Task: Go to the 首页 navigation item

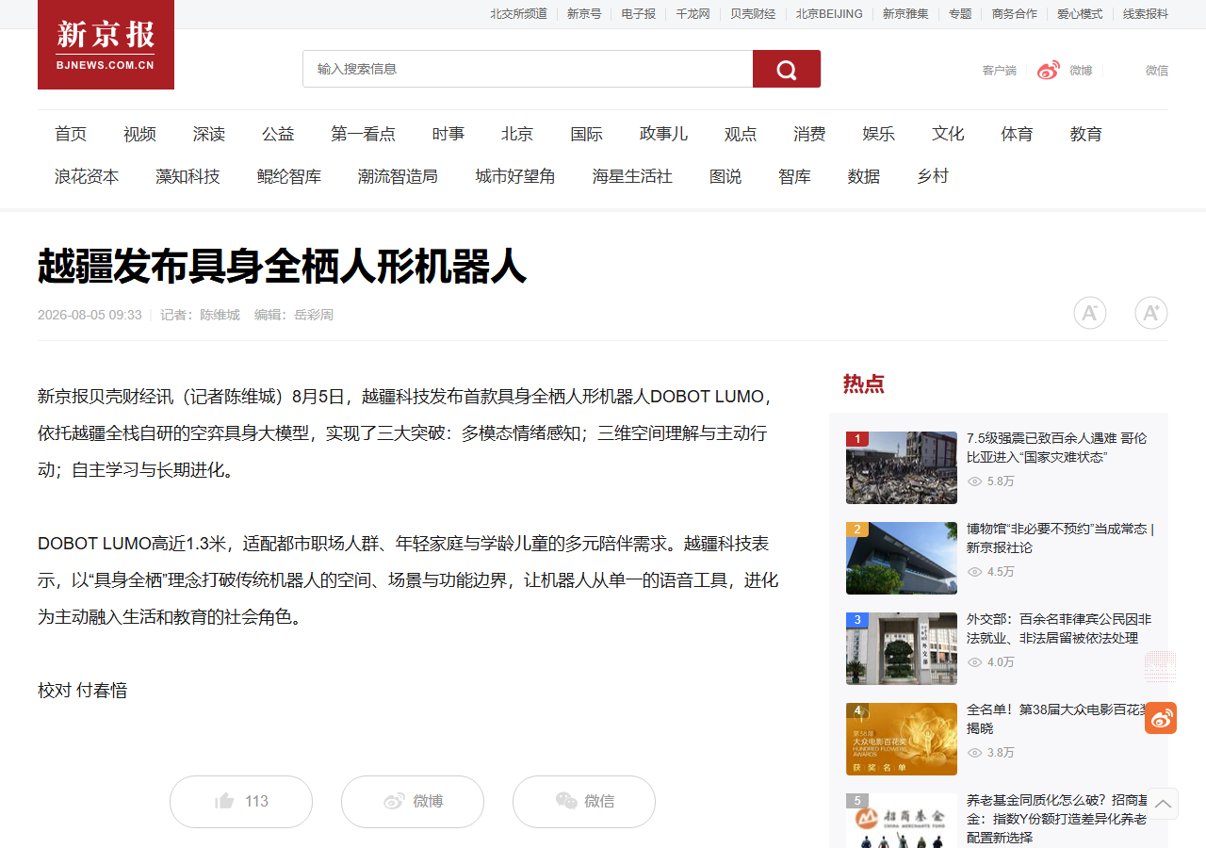Action: [71, 134]
